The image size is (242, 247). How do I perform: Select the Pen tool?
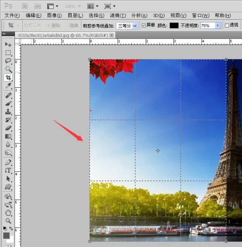[x=8, y=162]
